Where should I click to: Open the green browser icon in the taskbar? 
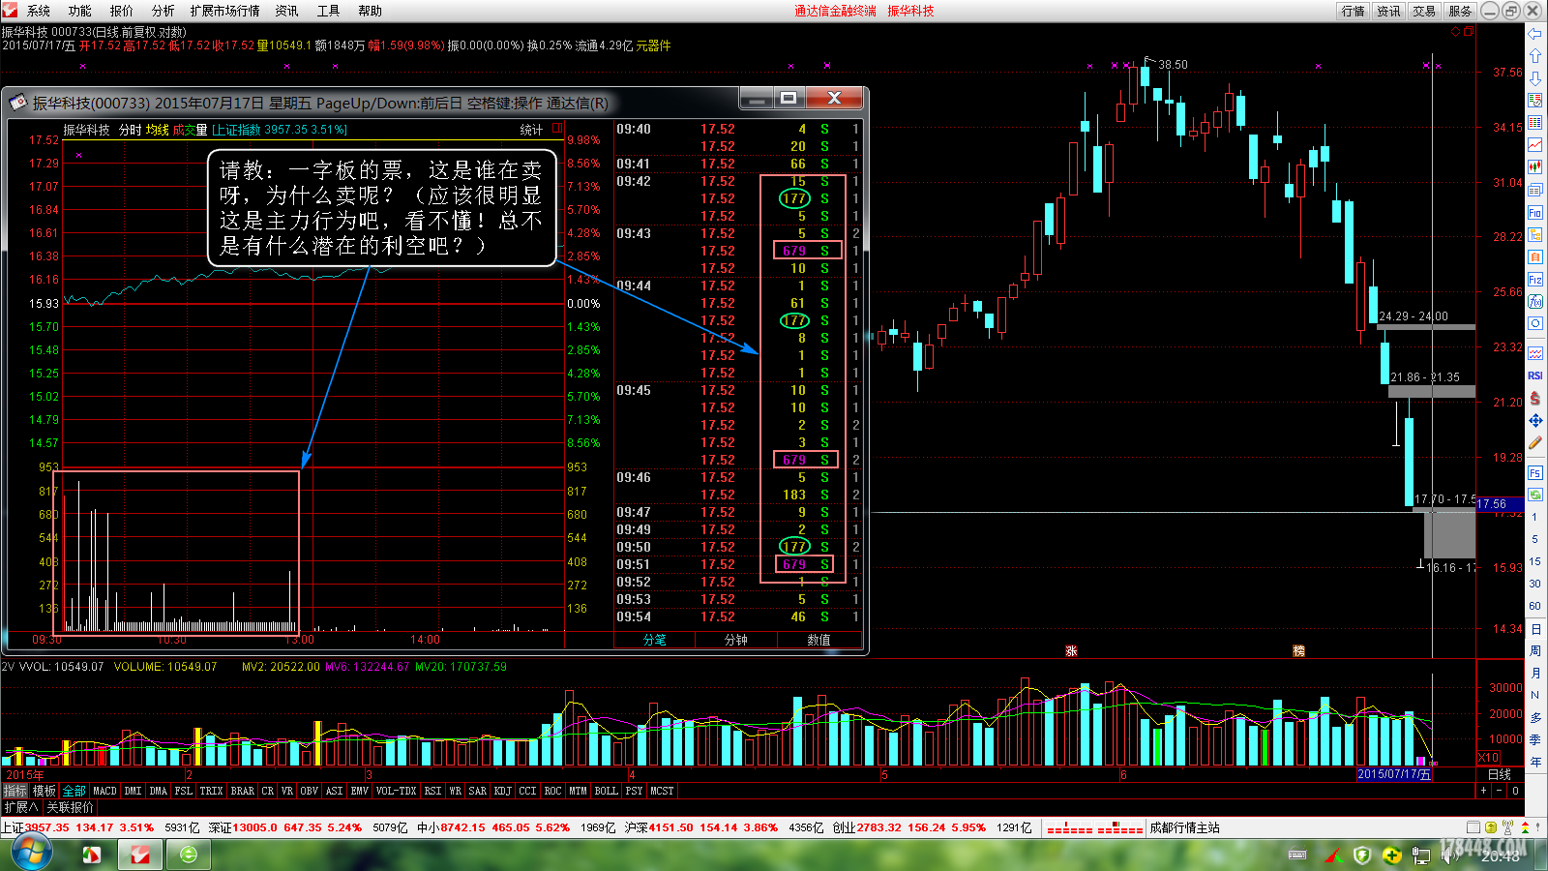click(x=188, y=854)
